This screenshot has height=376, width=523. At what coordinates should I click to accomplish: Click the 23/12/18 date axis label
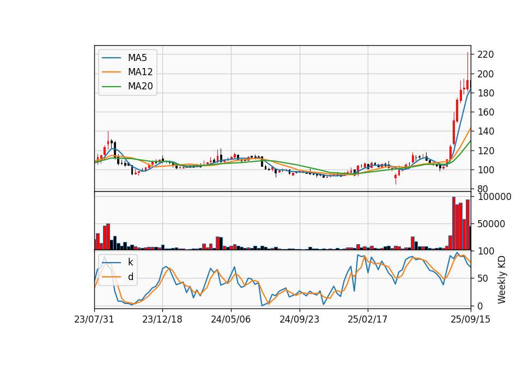(x=162, y=319)
